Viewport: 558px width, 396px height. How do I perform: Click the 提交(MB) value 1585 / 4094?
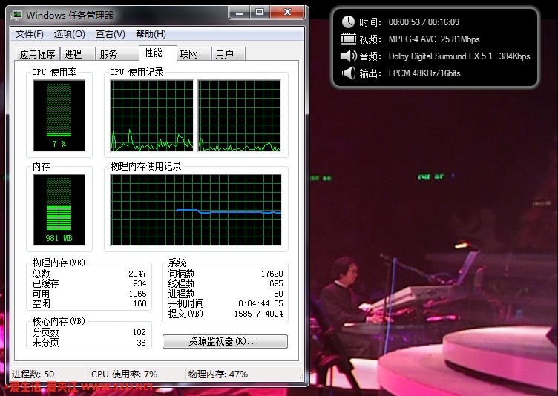tap(259, 314)
